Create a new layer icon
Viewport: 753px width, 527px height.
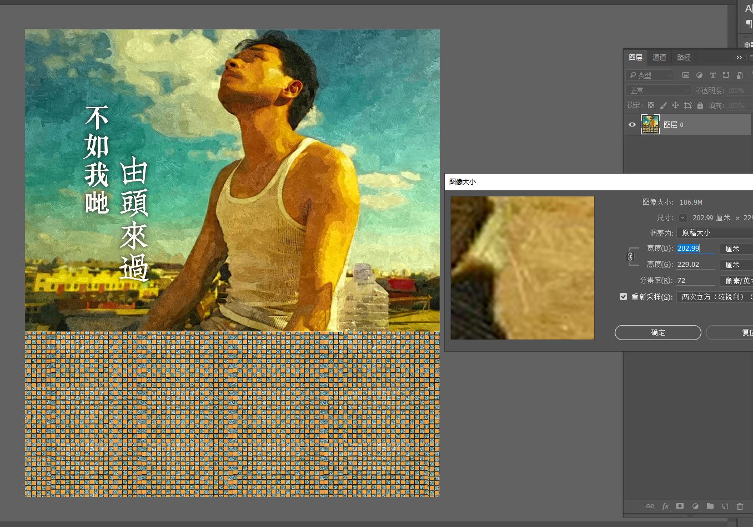(x=725, y=506)
